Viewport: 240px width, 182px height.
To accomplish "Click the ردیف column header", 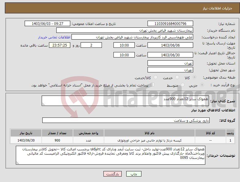I will pyautogui.click(x=230, y=133).
